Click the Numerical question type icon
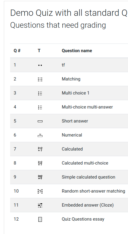The image size is (128, 234). click(x=40, y=135)
